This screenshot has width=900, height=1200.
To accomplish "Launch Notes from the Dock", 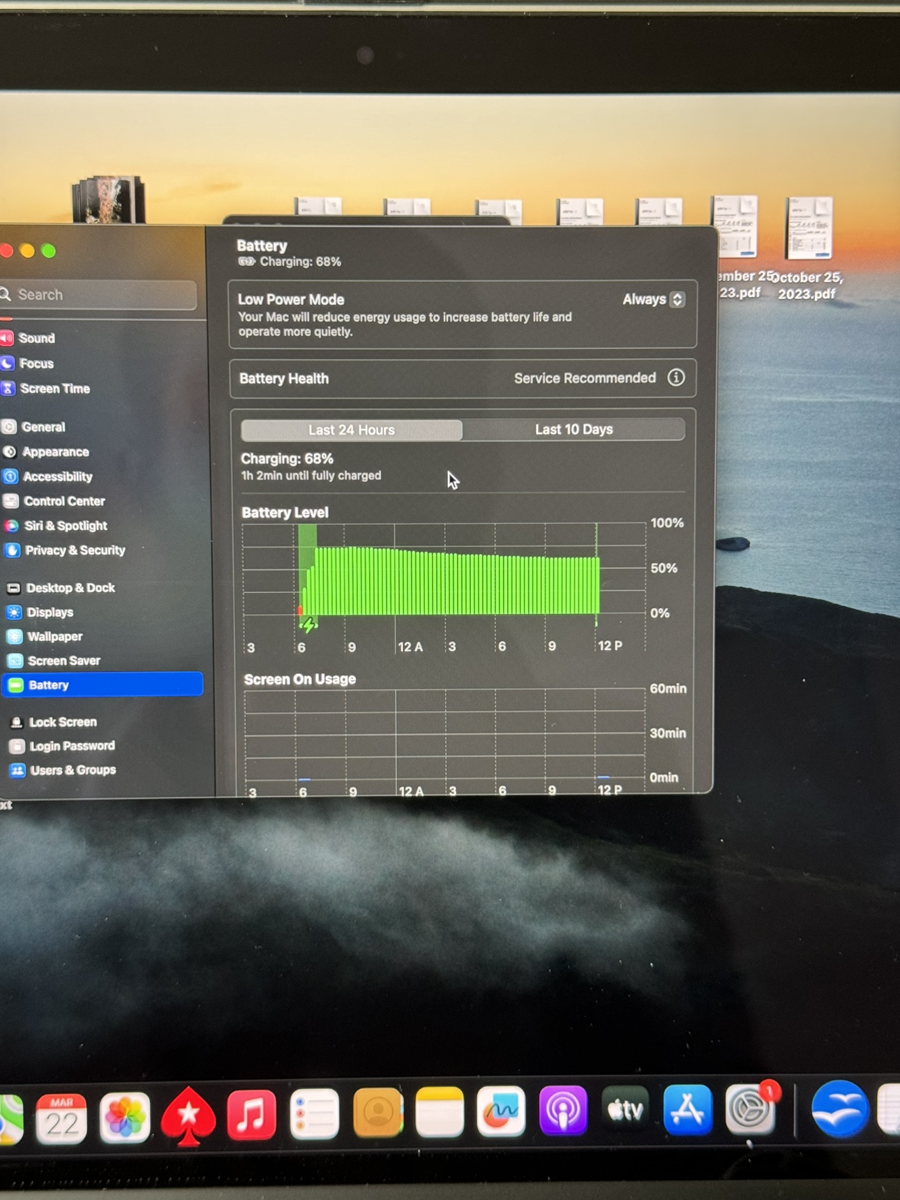I will pyautogui.click(x=440, y=1111).
